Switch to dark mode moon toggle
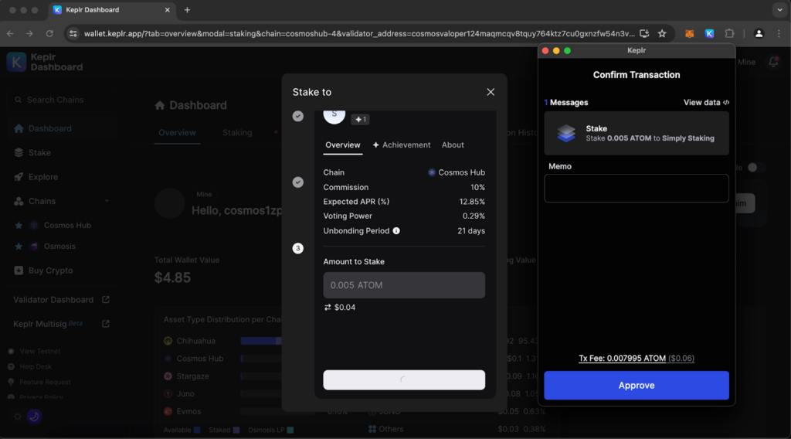The image size is (791, 439). (x=33, y=417)
